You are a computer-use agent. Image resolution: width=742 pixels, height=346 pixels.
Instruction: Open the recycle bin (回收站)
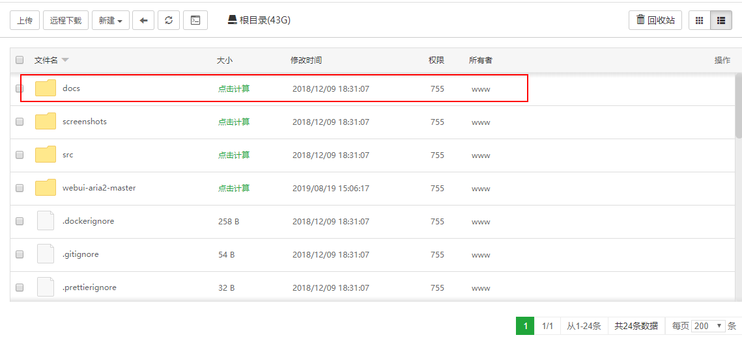(x=655, y=20)
